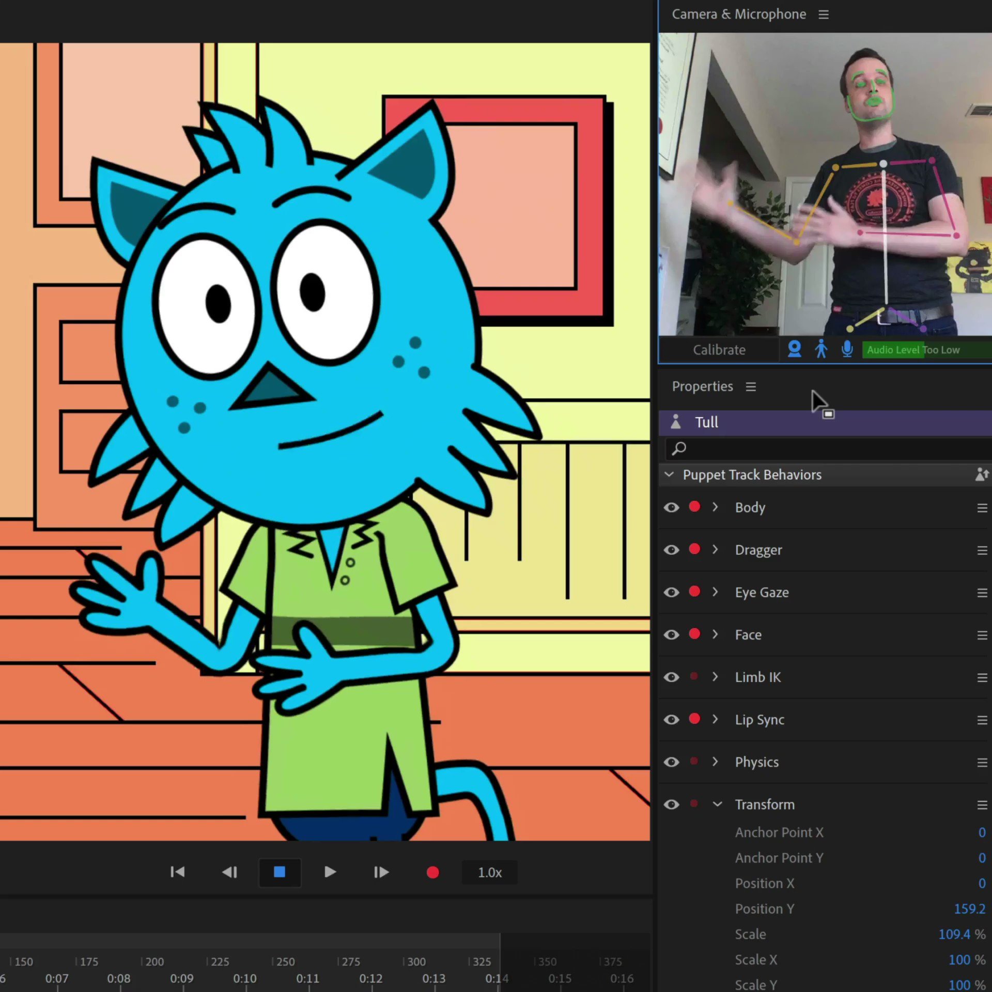Click Position Y value 159.2

click(969, 908)
